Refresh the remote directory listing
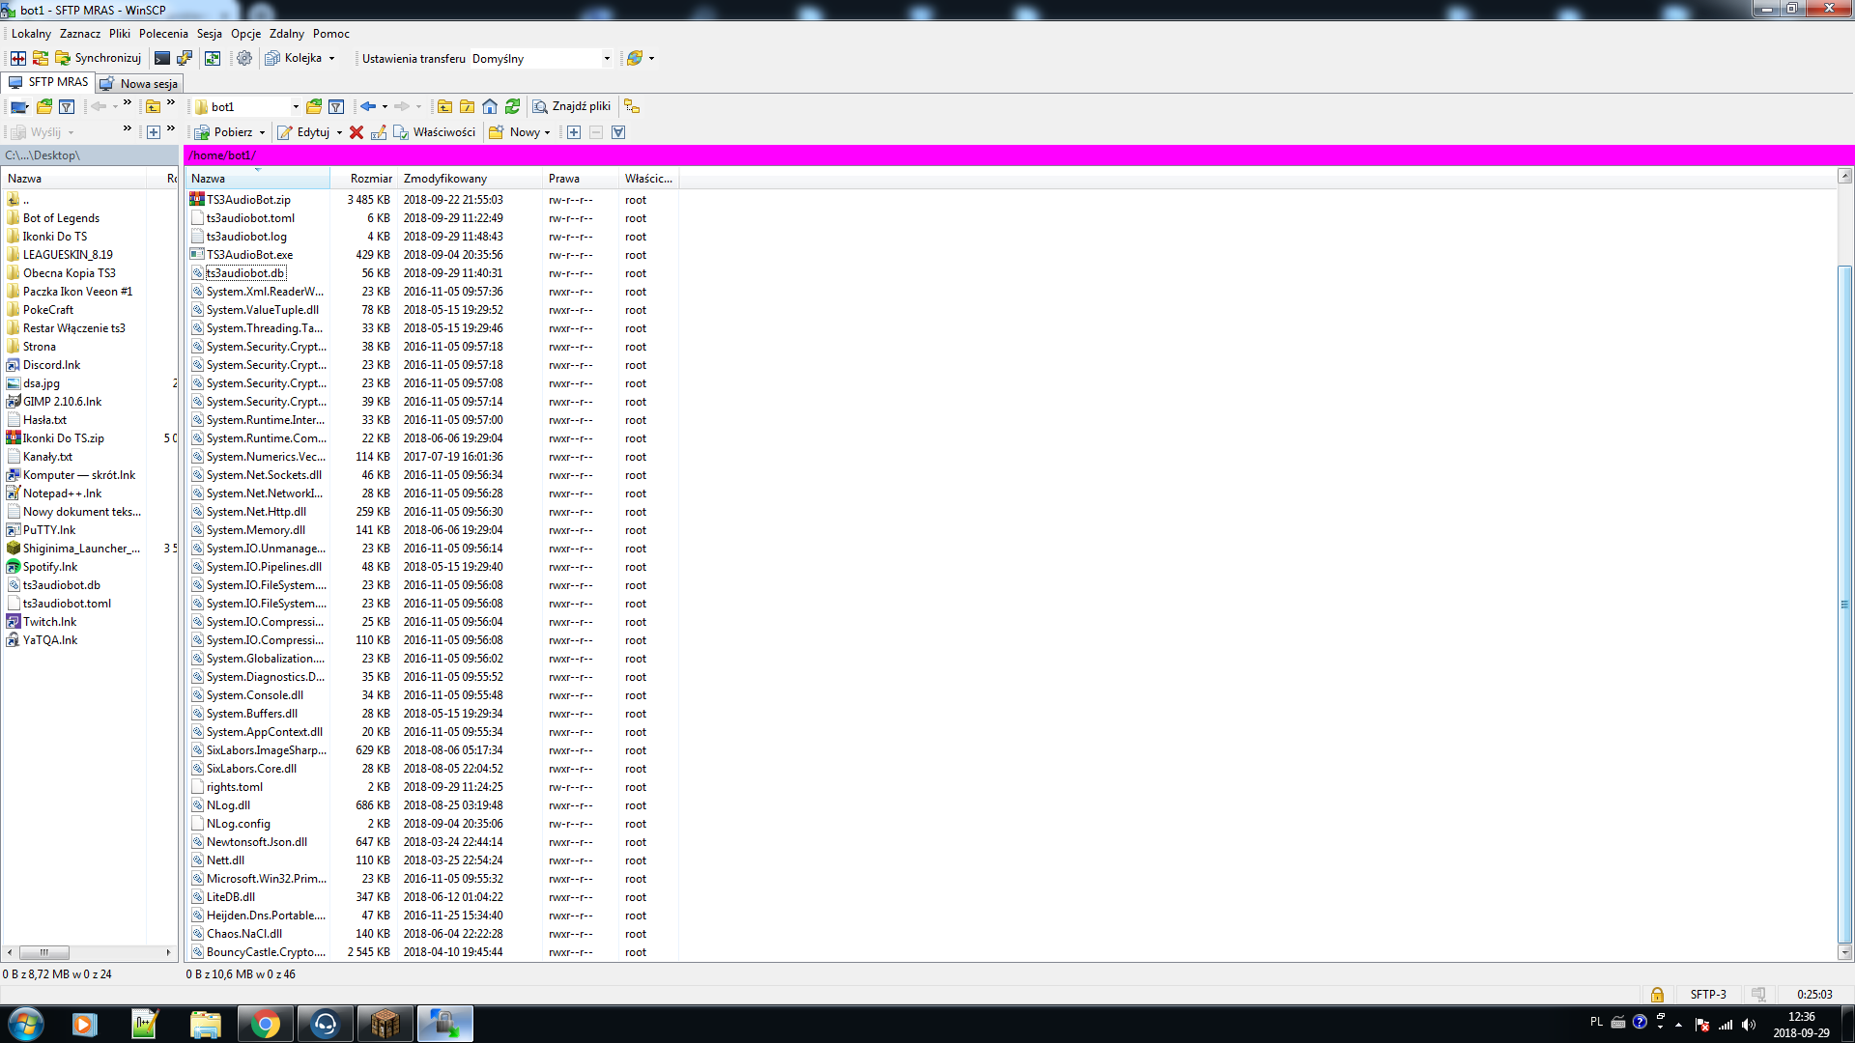The height and width of the screenshot is (1043, 1855). [x=513, y=106]
